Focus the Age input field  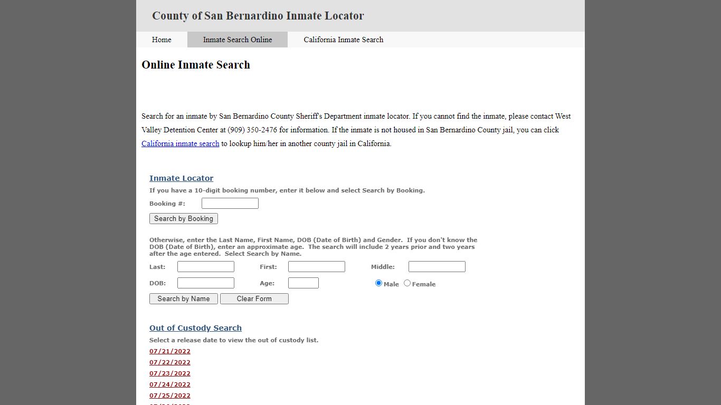tap(303, 283)
